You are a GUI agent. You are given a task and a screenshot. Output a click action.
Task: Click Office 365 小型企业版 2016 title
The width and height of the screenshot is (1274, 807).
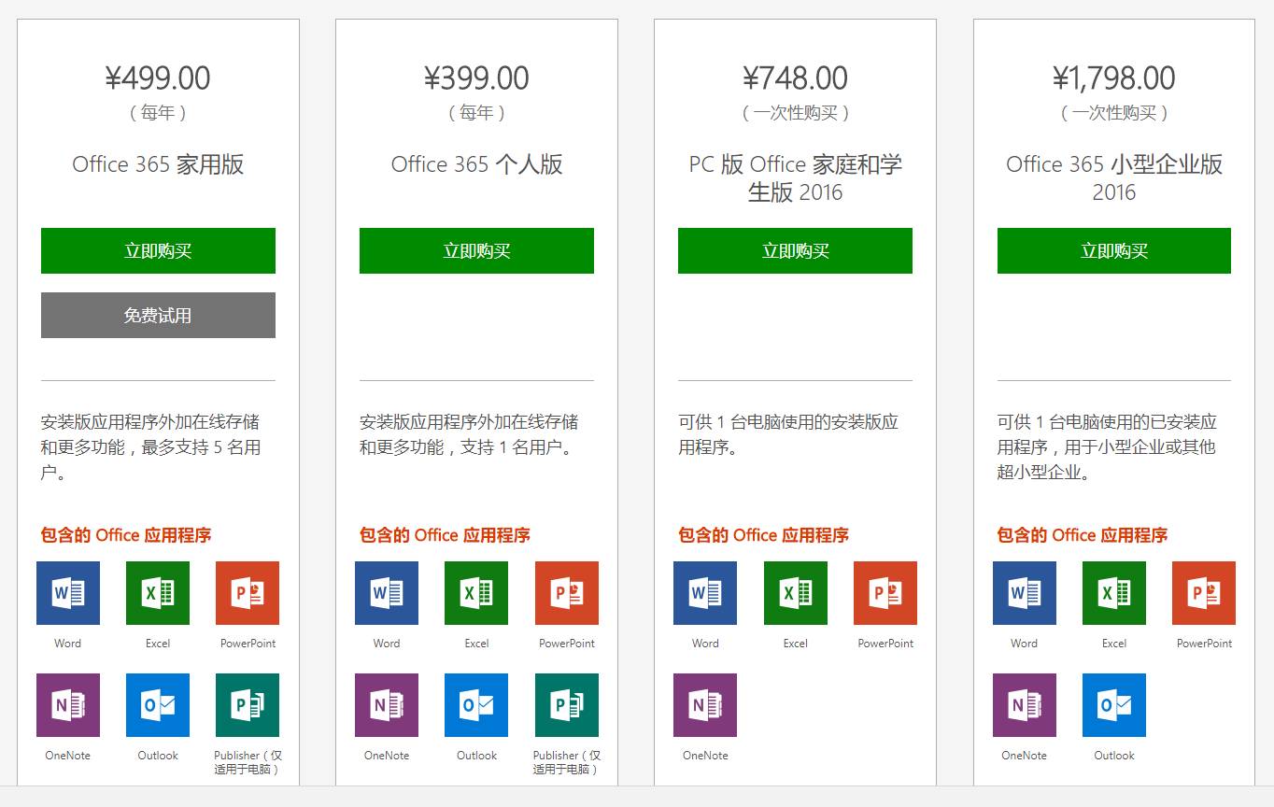[1114, 178]
